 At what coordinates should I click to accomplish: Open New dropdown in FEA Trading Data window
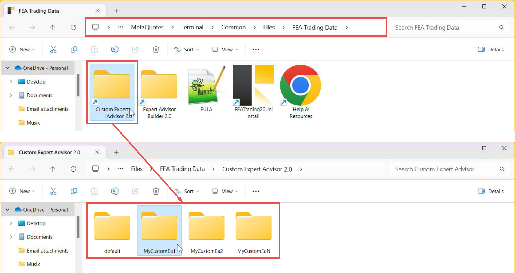pyautogui.click(x=22, y=50)
